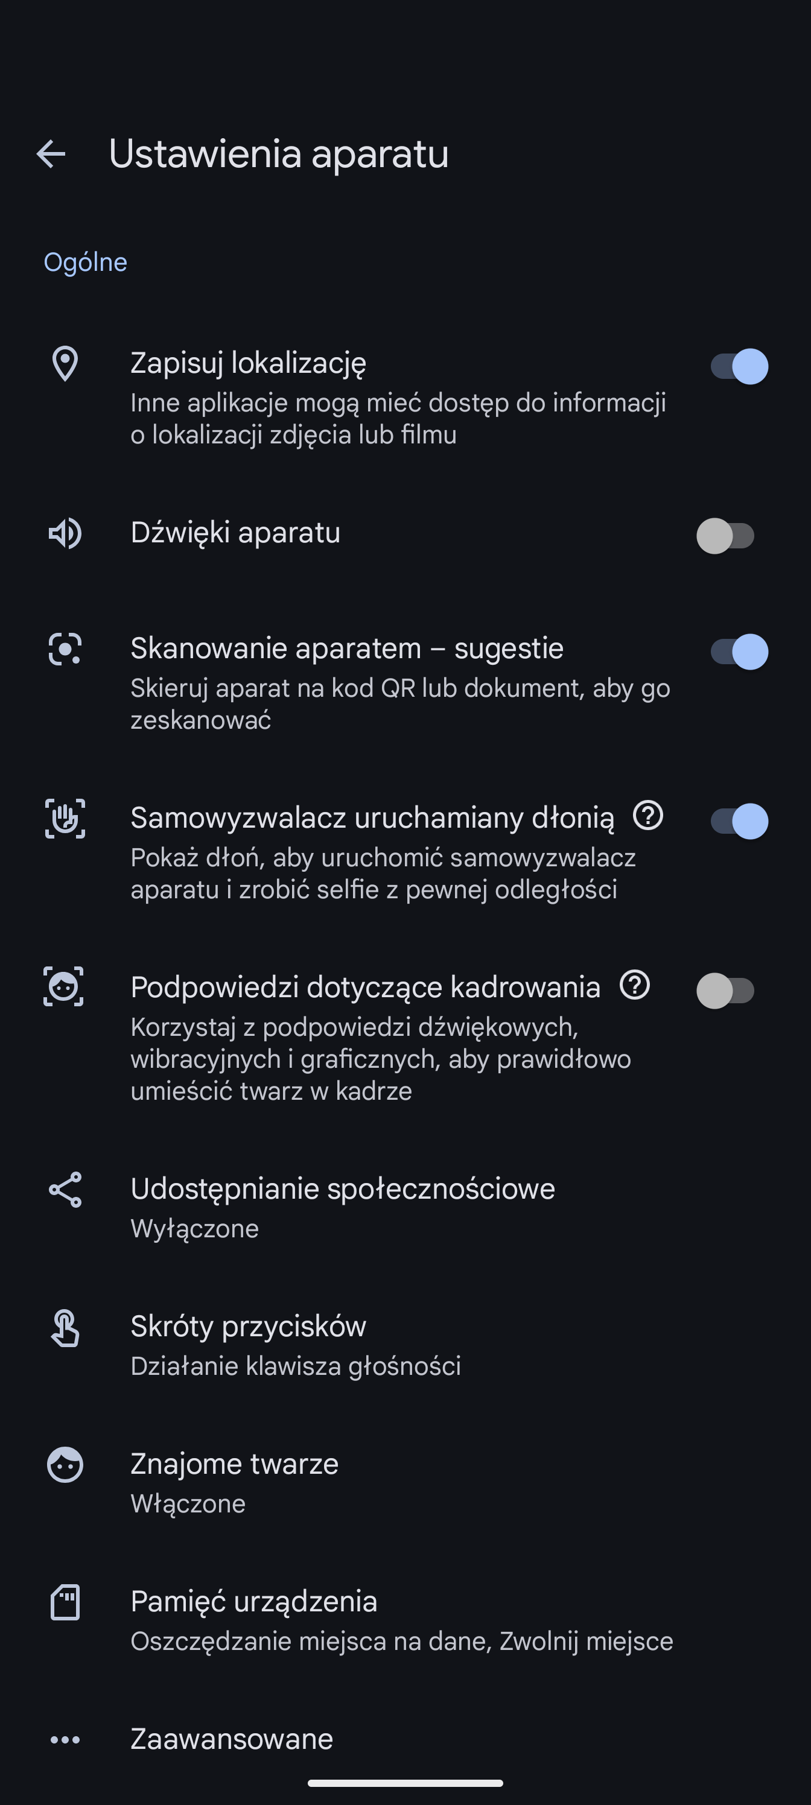Enable Podpowiedzi dotyczące kadrowania switch
This screenshot has width=811, height=1805.
coord(725,991)
